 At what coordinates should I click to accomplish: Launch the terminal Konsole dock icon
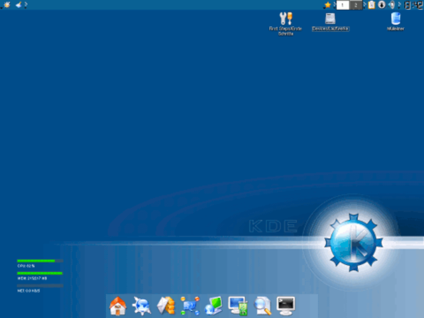click(286, 306)
